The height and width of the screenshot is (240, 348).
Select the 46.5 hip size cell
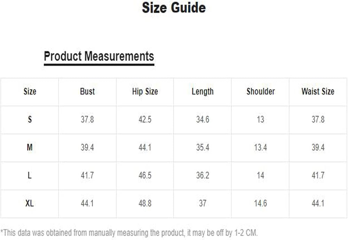(145, 175)
